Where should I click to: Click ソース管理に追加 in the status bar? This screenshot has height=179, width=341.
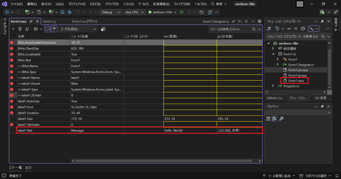(x=279, y=176)
